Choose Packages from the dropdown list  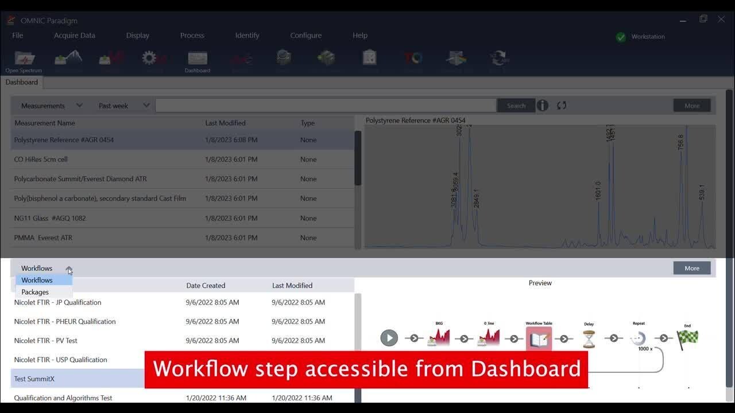coord(35,292)
